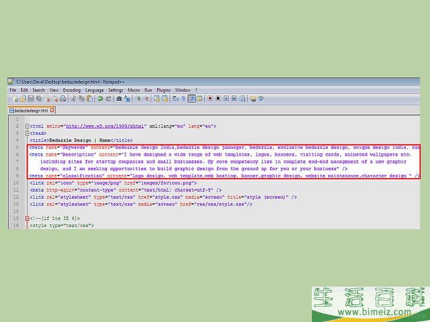Click the User Defined Language icon
Screen dimensions: 430x322
(x=200, y=98)
